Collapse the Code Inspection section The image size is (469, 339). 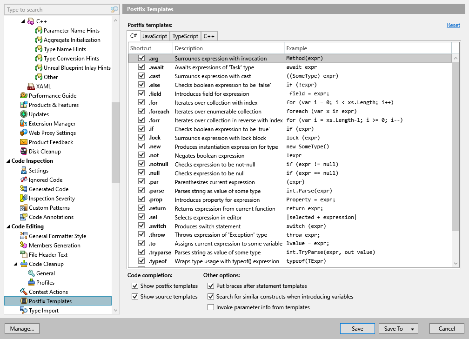[x=7, y=161]
